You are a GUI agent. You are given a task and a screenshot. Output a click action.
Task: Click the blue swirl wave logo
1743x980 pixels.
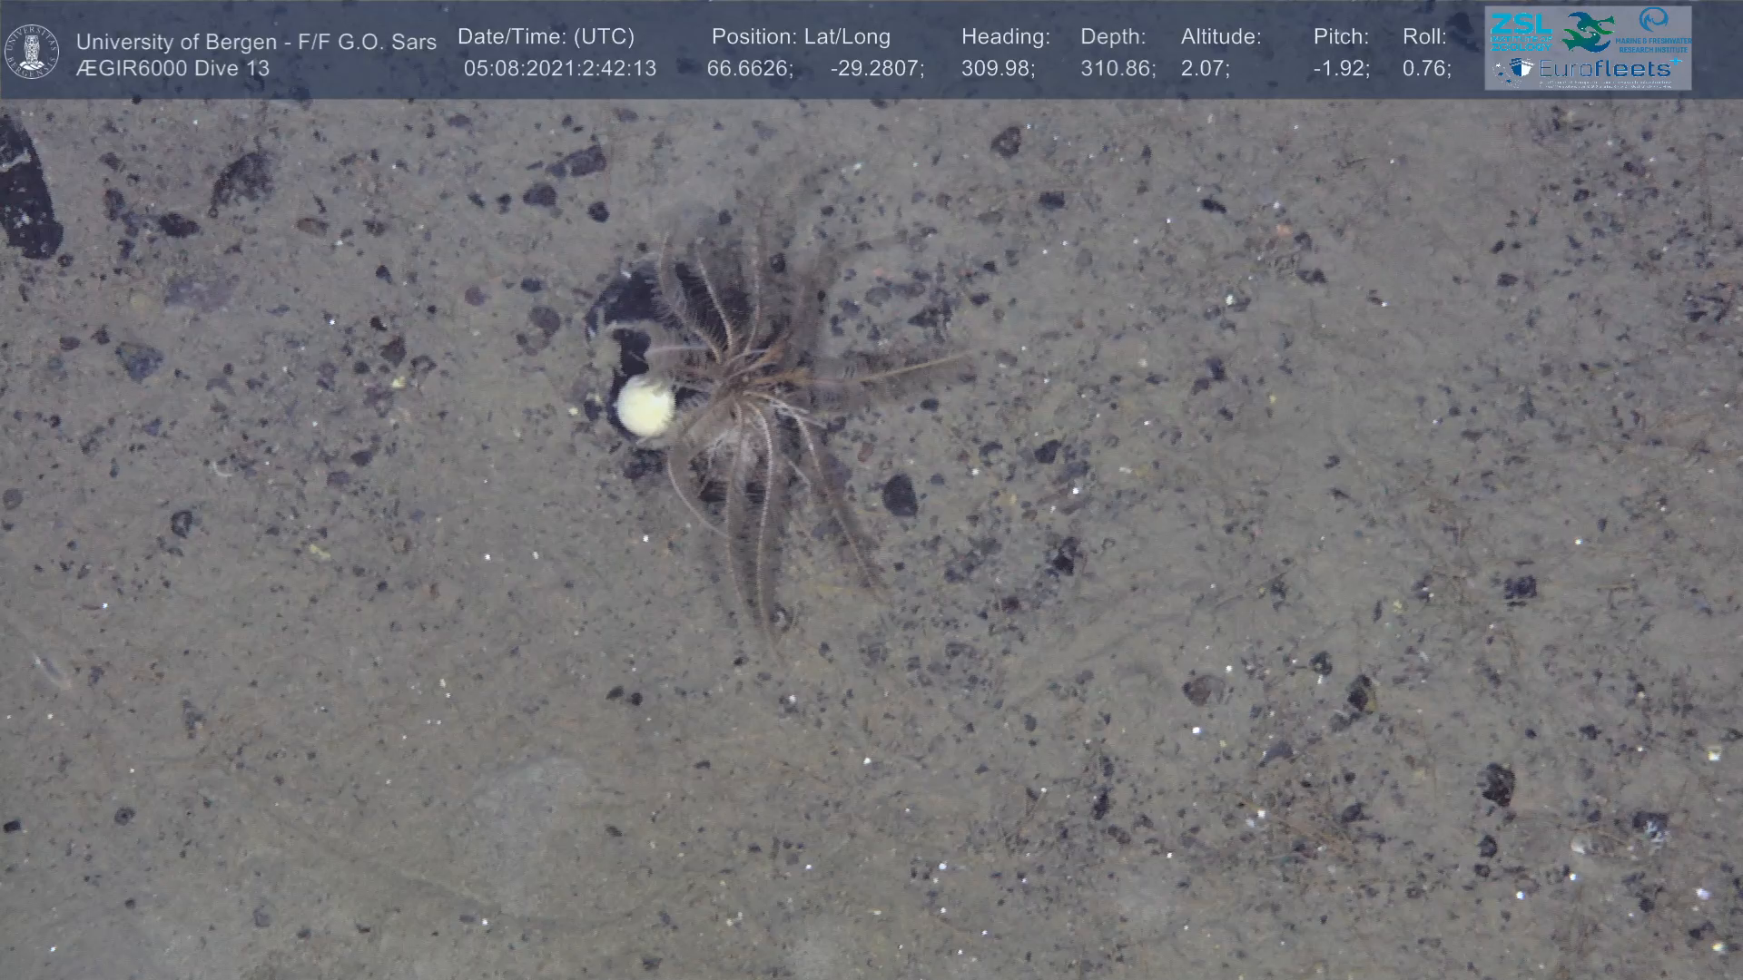[x=1653, y=21]
